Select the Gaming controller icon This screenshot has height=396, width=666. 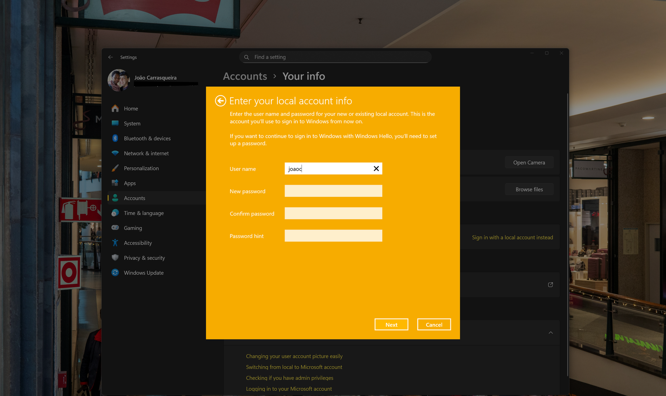[115, 228]
